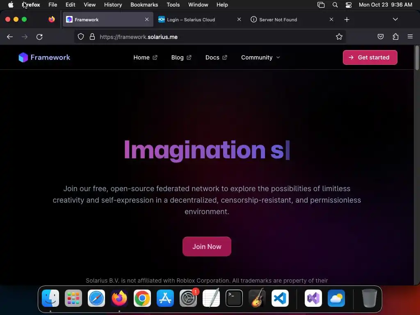Open Trash from the dock
Viewport: 420px width, 315px height.
coord(370,298)
